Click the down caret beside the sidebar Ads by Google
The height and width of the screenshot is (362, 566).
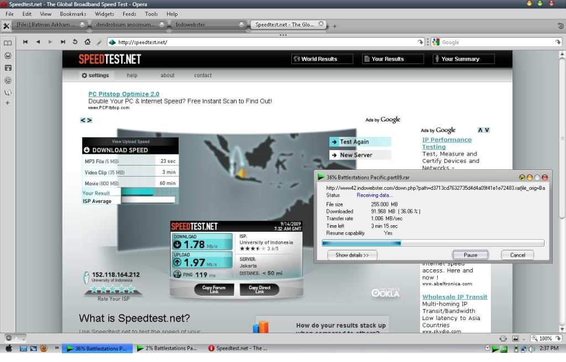click(x=487, y=130)
